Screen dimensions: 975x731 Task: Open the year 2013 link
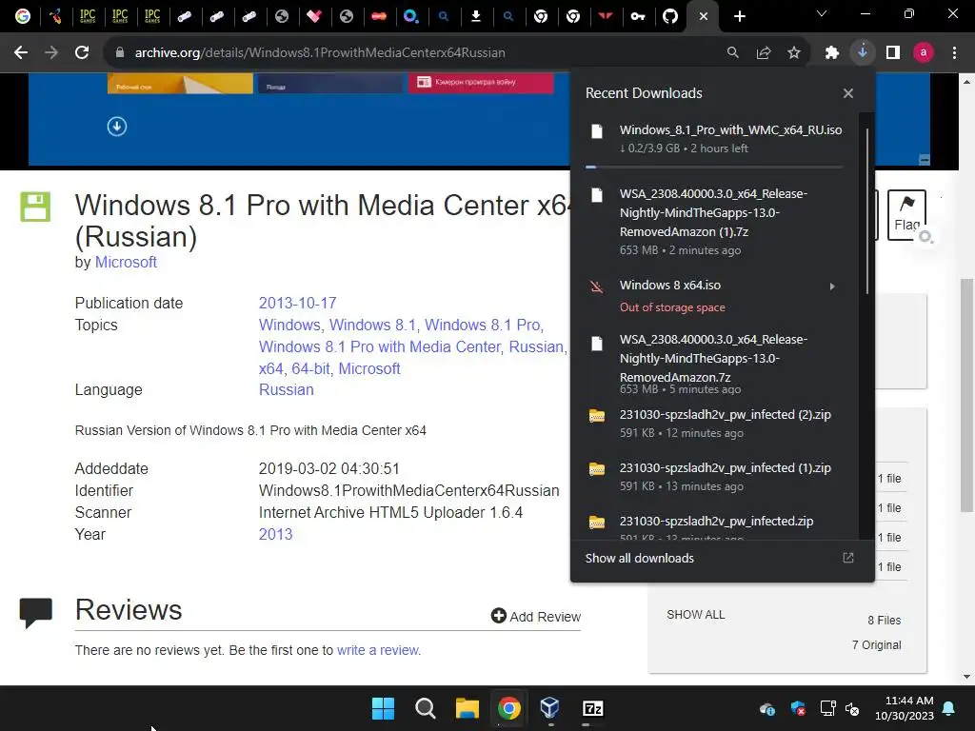275,535
